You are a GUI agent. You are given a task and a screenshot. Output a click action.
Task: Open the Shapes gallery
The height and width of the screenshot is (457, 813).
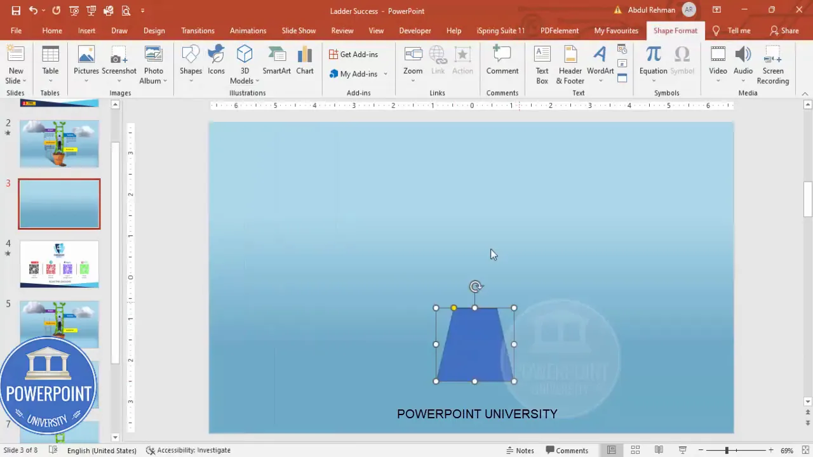coord(191,65)
